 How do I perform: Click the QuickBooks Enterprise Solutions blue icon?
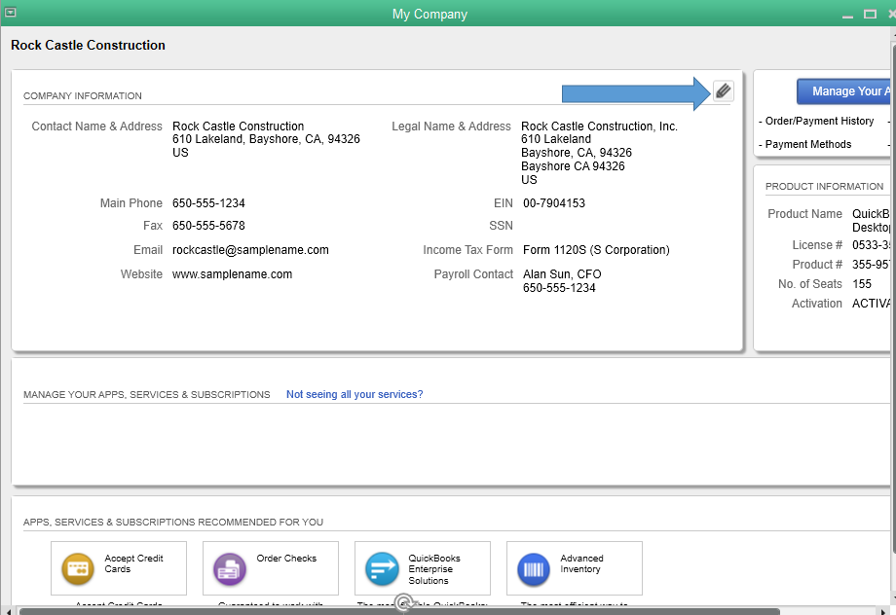382,568
